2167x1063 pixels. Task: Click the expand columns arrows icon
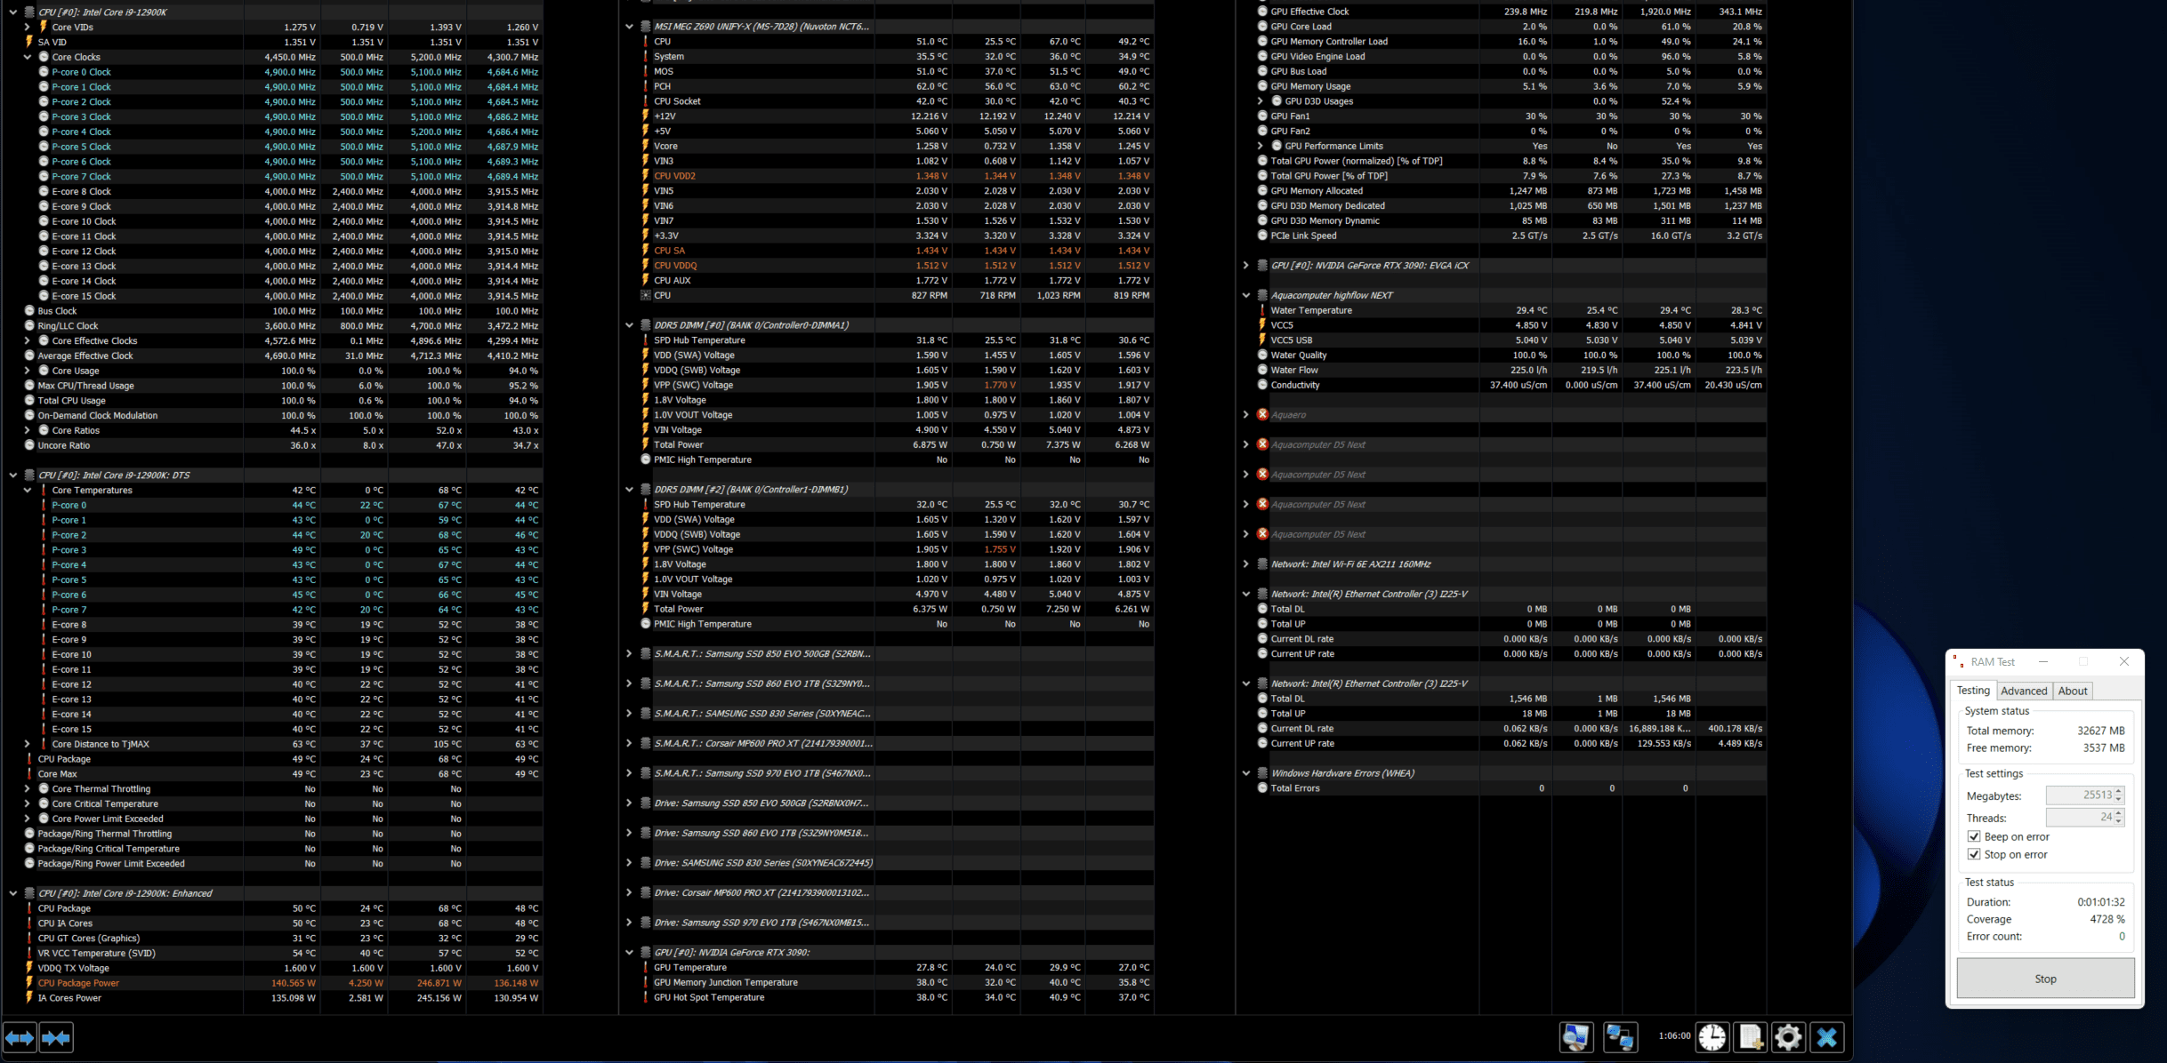tap(20, 1037)
